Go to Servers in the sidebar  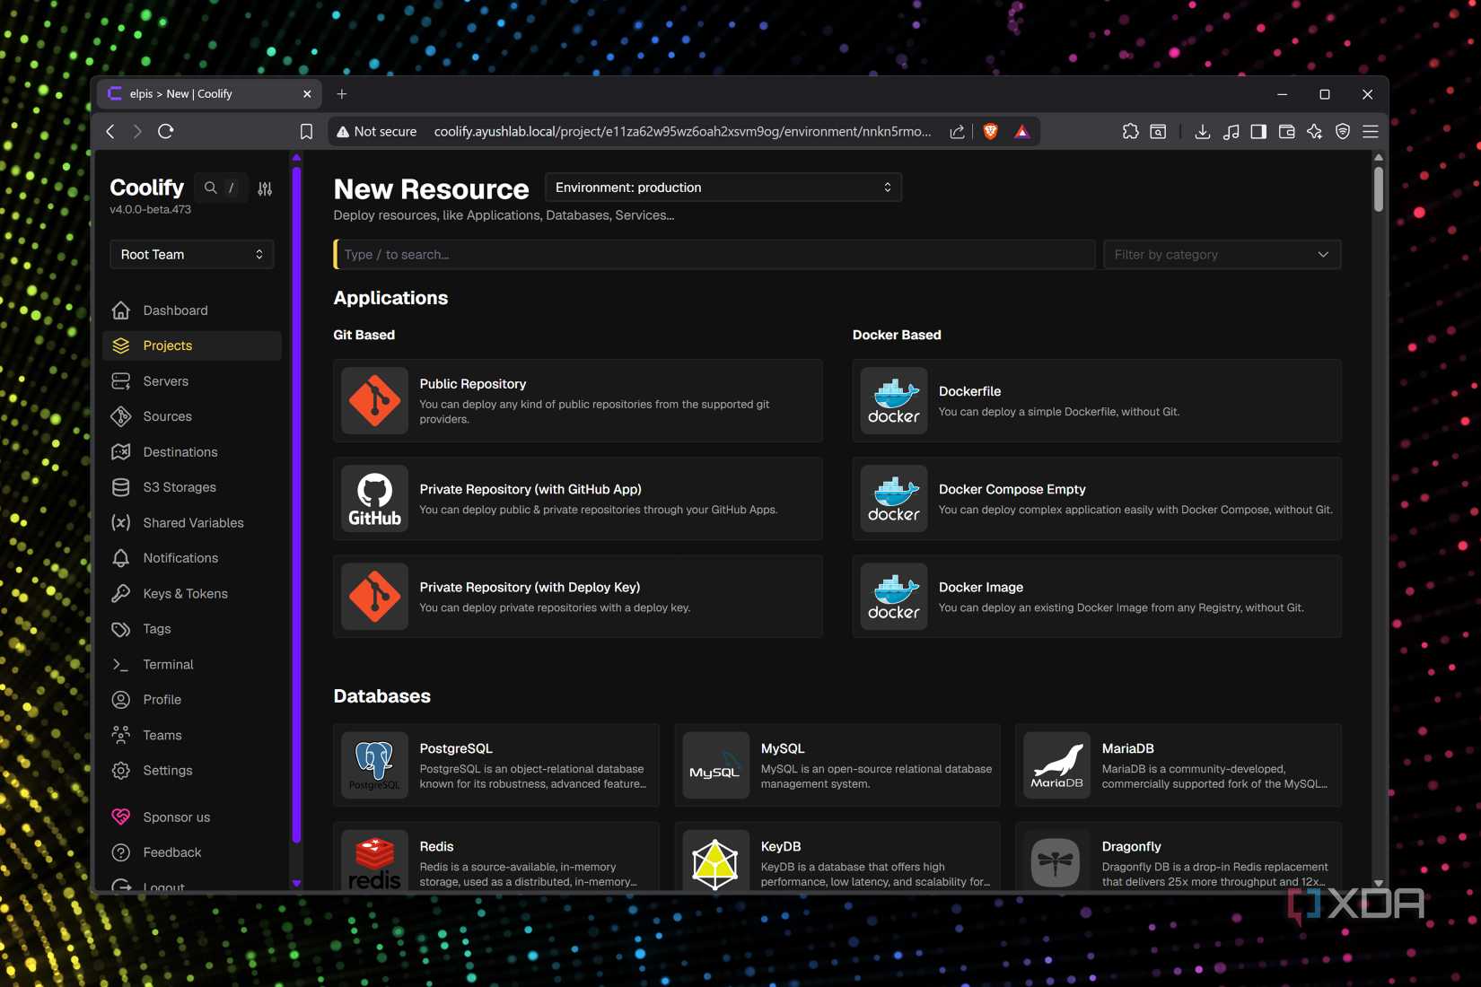click(166, 381)
